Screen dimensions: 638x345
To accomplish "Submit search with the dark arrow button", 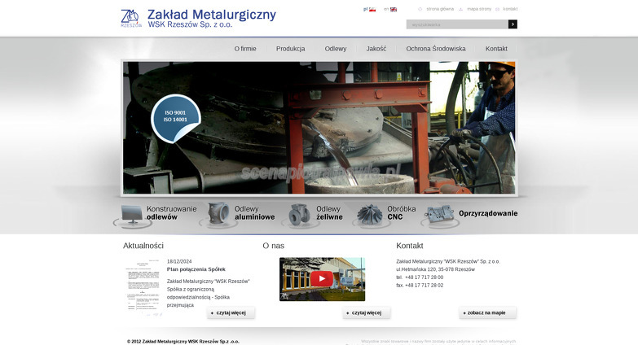I will [513, 24].
